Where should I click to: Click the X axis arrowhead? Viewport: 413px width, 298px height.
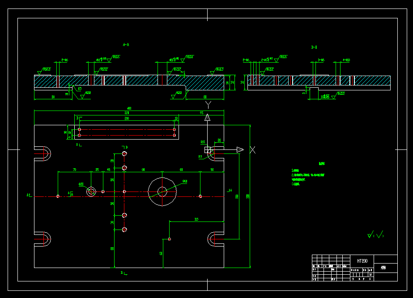click(x=240, y=149)
